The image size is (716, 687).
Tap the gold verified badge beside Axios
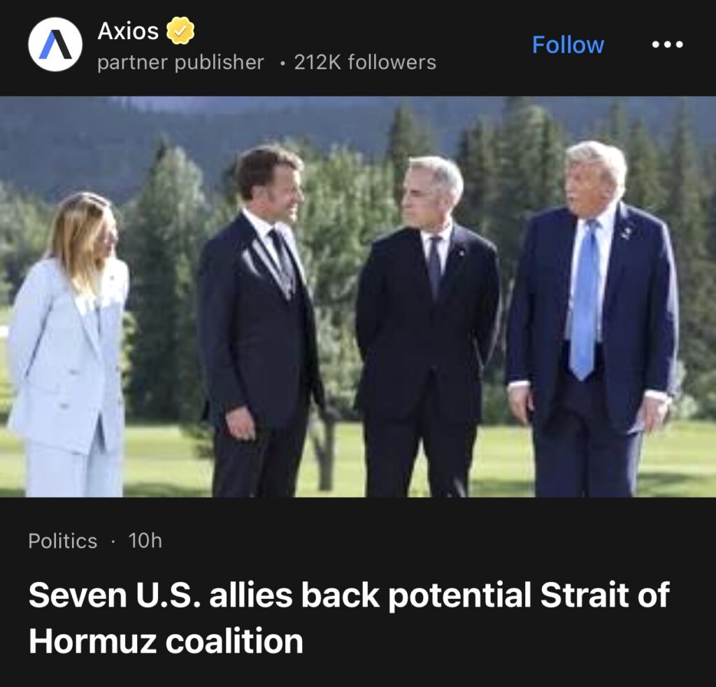pos(180,31)
